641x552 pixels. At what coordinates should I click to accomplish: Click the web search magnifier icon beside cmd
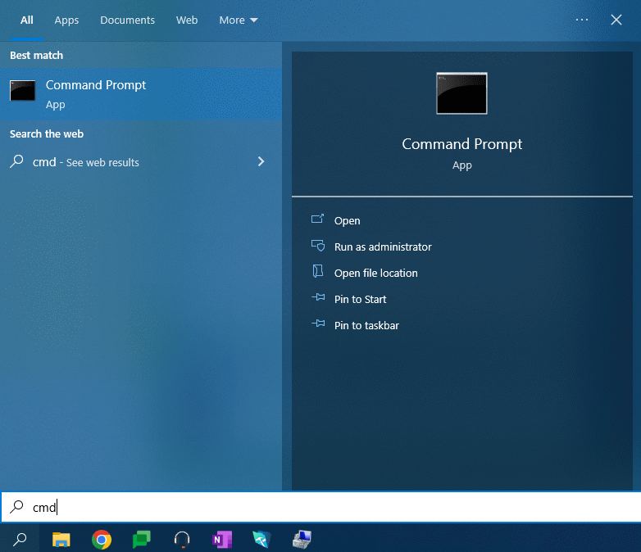click(16, 162)
